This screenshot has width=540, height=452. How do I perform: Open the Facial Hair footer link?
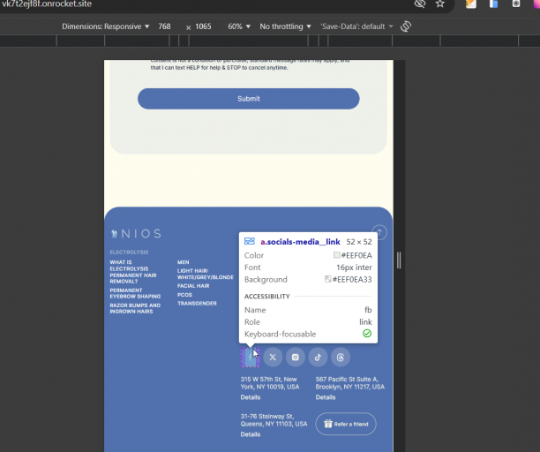tap(193, 286)
